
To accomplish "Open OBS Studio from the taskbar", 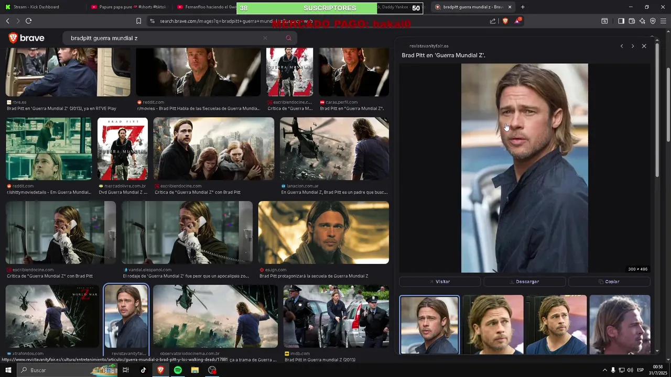I will [x=212, y=370].
